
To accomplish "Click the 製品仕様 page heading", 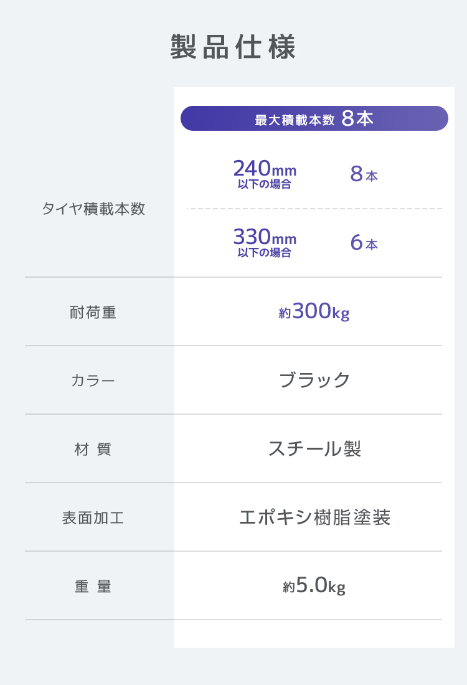I will (x=233, y=48).
